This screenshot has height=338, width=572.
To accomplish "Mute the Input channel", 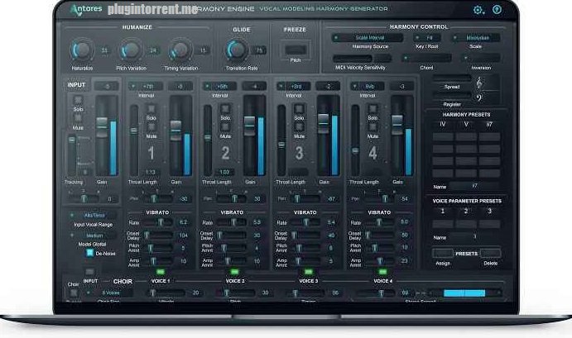I will (78, 118).
